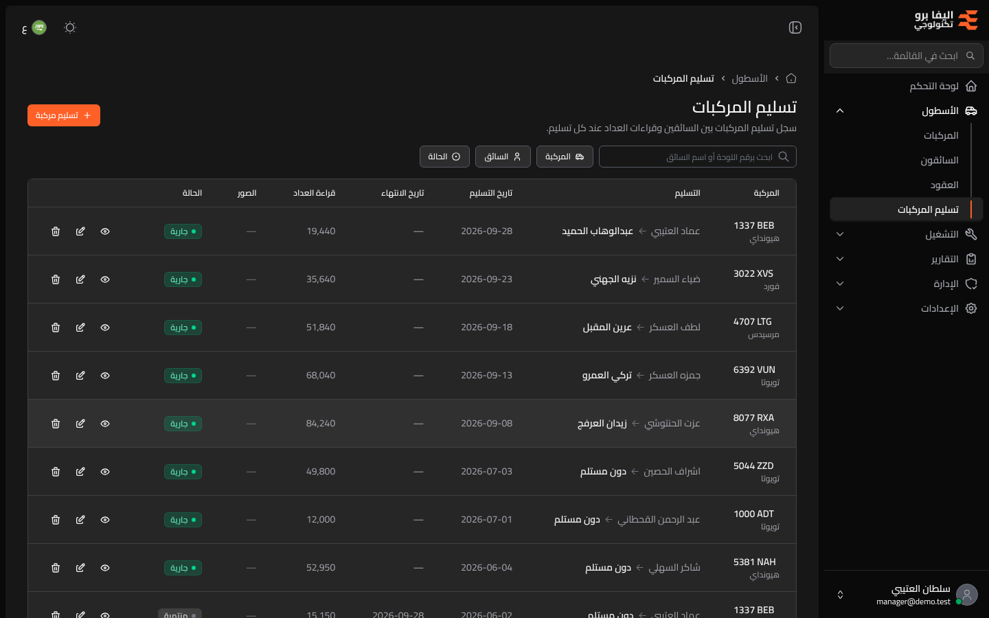The image size is (989, 618).
Task: Focus the plate or driver search field
Action: click(x=698, y=157)
